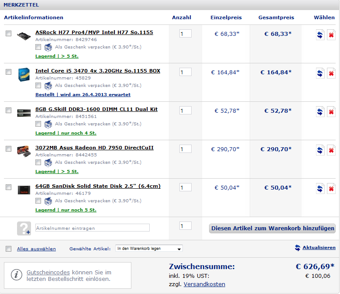Click gift wrap icon for G.Skill DDR3 item
Viewport: 340px width, 294px height.
(x=48, y=124)
